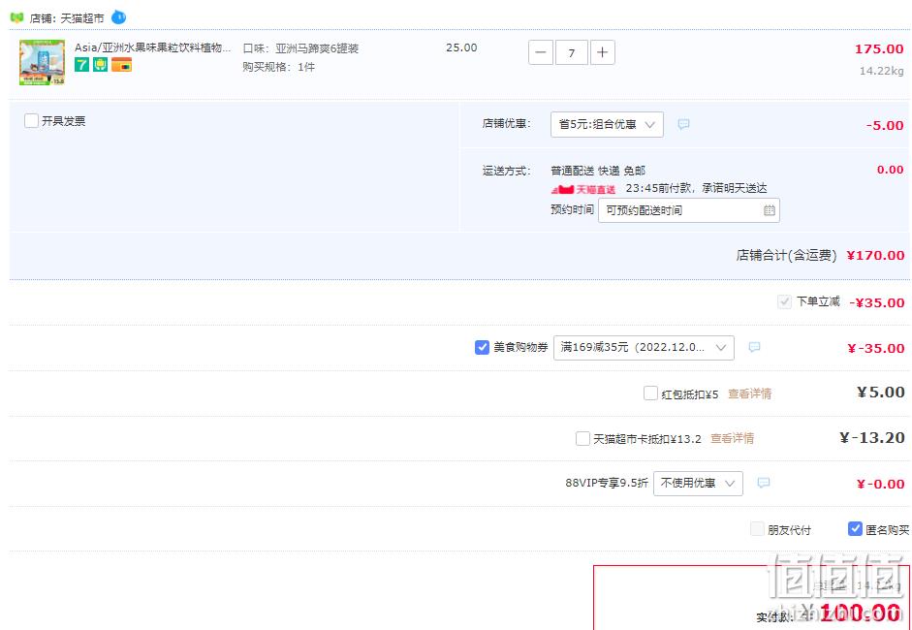This screenshot has width=912, height=630.
Task: Uncheck the 美食购物券 checkbox
Action: pyautogui.click(x=483, y=347)
